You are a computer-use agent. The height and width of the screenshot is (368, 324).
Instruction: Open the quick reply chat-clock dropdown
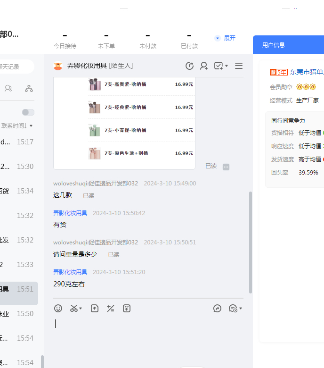click(235, 309)
